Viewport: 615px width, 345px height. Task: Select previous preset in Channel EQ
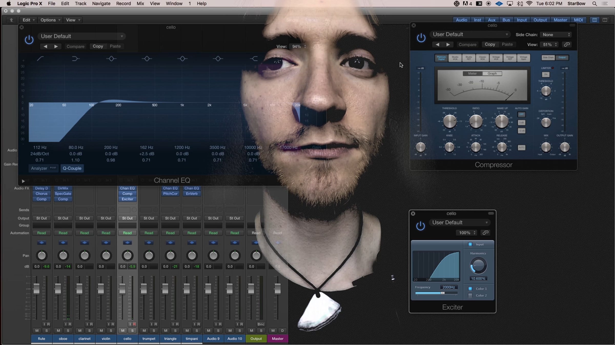[45, 46]
